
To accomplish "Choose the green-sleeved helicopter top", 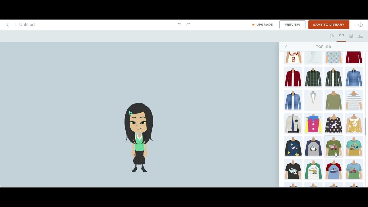I will coord(313,170).
